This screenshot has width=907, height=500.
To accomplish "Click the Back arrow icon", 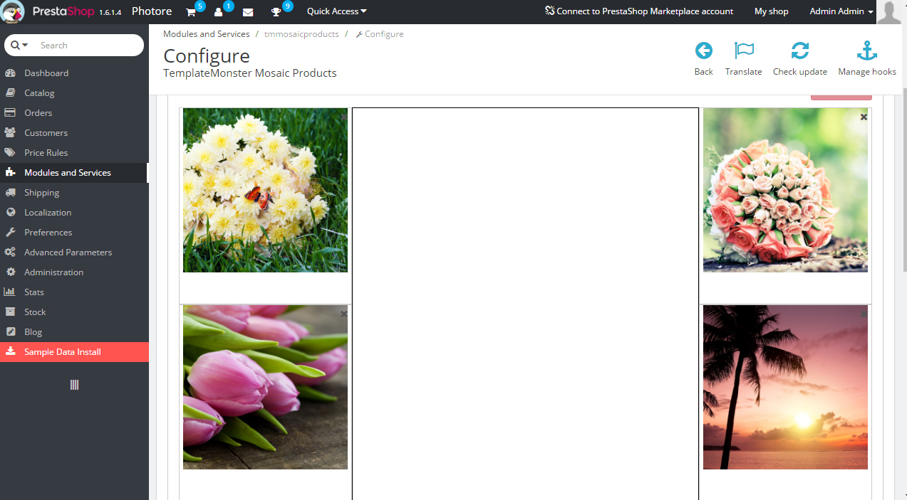I will pos(703,50).
